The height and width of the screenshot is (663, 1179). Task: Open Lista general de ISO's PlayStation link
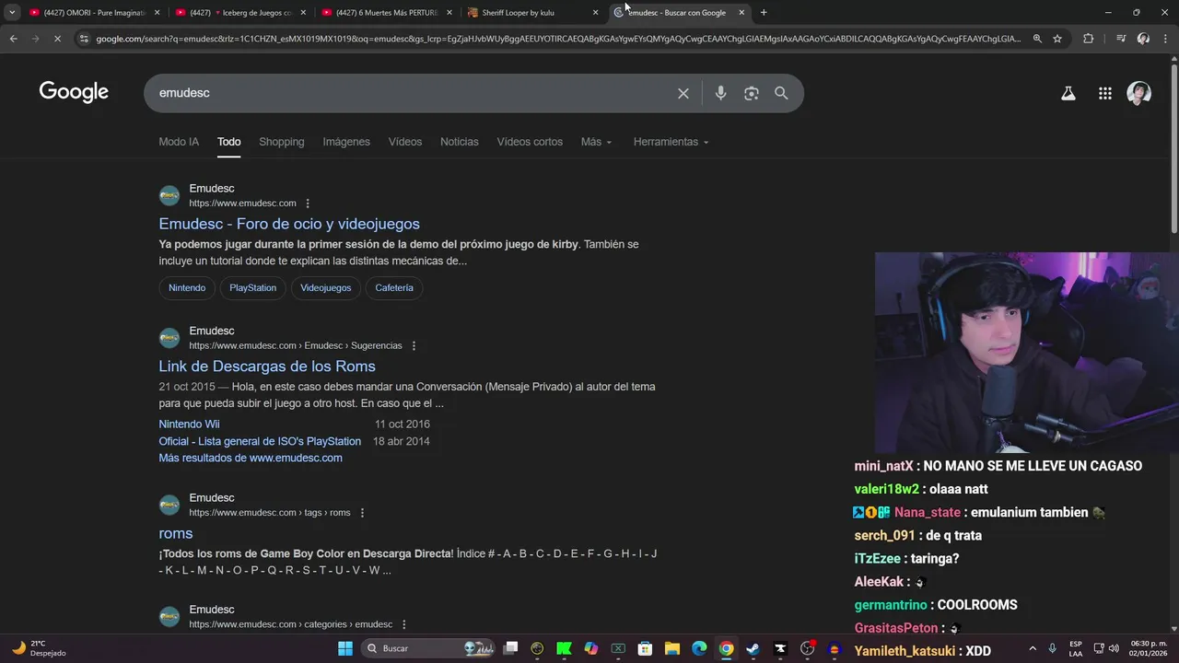pos(260,441)
